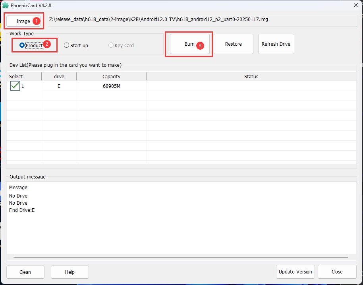Uncheck the checkbox for drive row 1
Image resolution: width=363 pixels, height=285 pixels.
[x=15, y=86]
